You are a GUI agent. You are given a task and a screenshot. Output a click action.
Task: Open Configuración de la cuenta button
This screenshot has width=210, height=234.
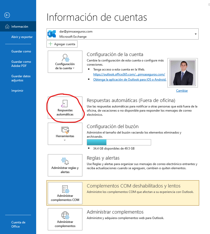click(65, 62)
